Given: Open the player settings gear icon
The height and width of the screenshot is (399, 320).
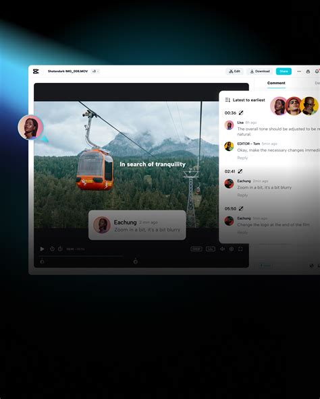Looking at the screenshot, I should [x=232, y=249].
